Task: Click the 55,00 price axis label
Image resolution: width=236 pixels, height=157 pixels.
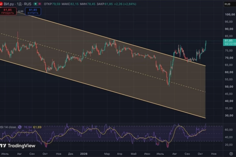Action: click(x=229, y=79)
